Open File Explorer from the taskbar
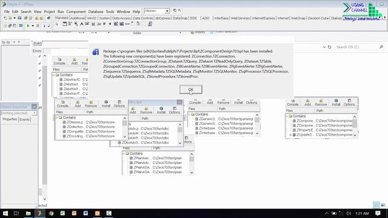The image size is (388, 218). (x=28, y=213)
